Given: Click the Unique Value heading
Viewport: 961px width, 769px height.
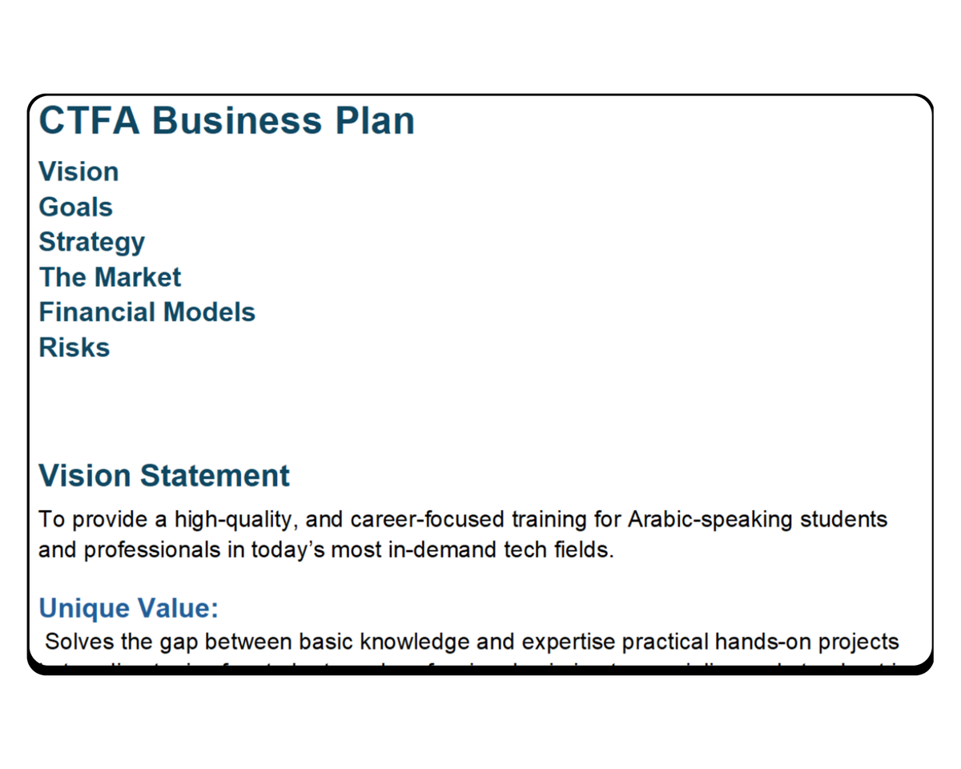Looking at the screenshot, I should pos(128,608).
